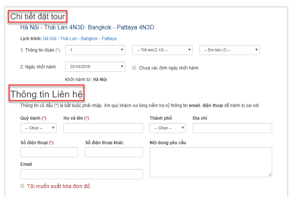Click the textarea resize handle corner

click(x=270, y=175)
